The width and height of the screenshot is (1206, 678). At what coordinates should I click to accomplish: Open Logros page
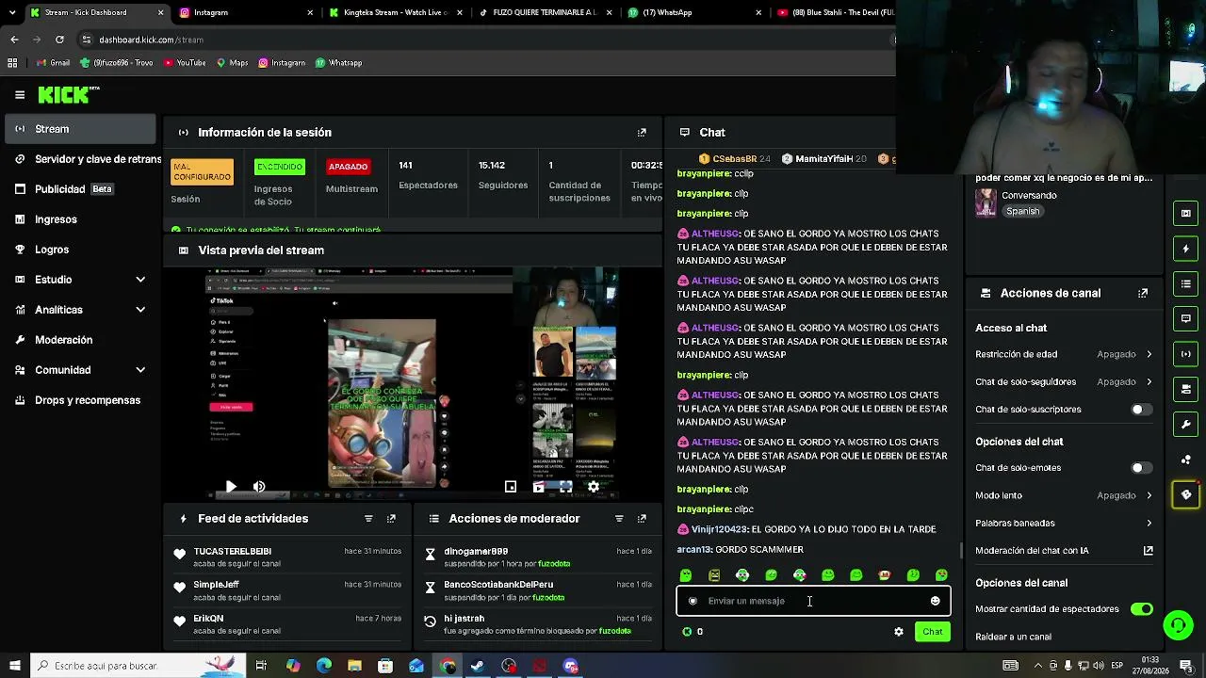click(80, 250)
